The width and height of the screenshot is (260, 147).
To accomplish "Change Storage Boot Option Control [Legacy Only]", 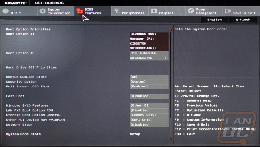I will (x=149, y=115).
